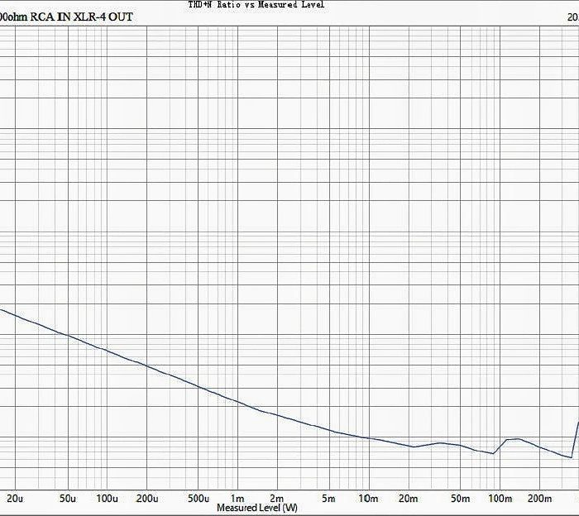This screenshot has width=579, height=516.
Task: Click the 200u x-axis tick label
Action: 146,499
